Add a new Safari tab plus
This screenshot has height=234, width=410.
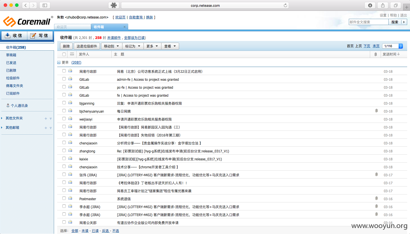click(x=407, y=8)
